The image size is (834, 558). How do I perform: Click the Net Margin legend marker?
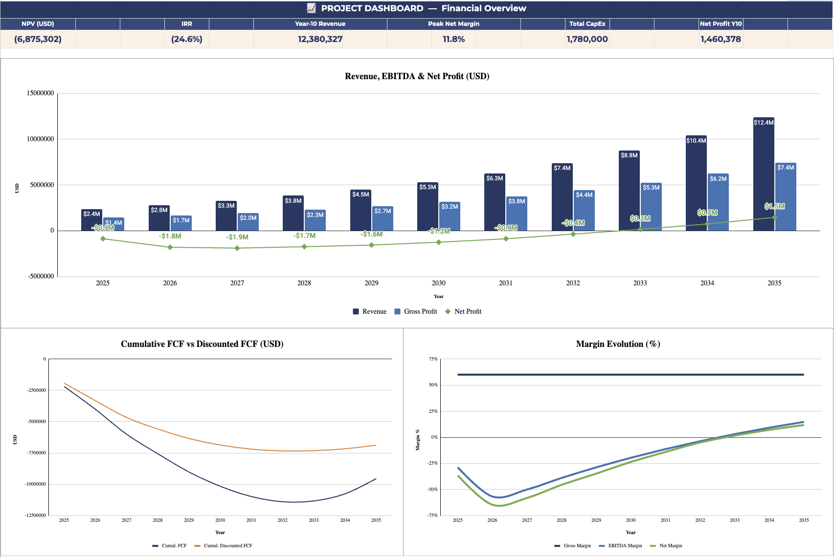click(x=653, y=546)
